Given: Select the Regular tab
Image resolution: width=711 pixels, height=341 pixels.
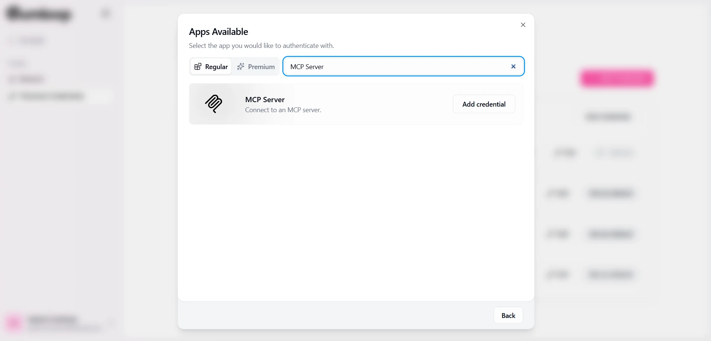Looking at the screenshot, I should [x=211, y=66].
